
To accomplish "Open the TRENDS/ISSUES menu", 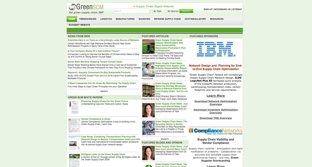I will 87,19.
